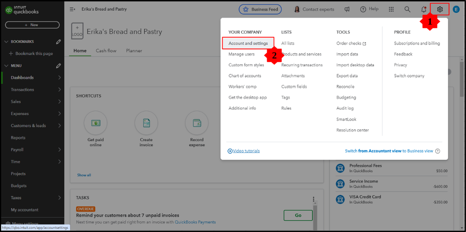Image resolution: width=466 pixels, height=232 pixels.
Task: Open Custom form styles
Action: pos(246,65)
